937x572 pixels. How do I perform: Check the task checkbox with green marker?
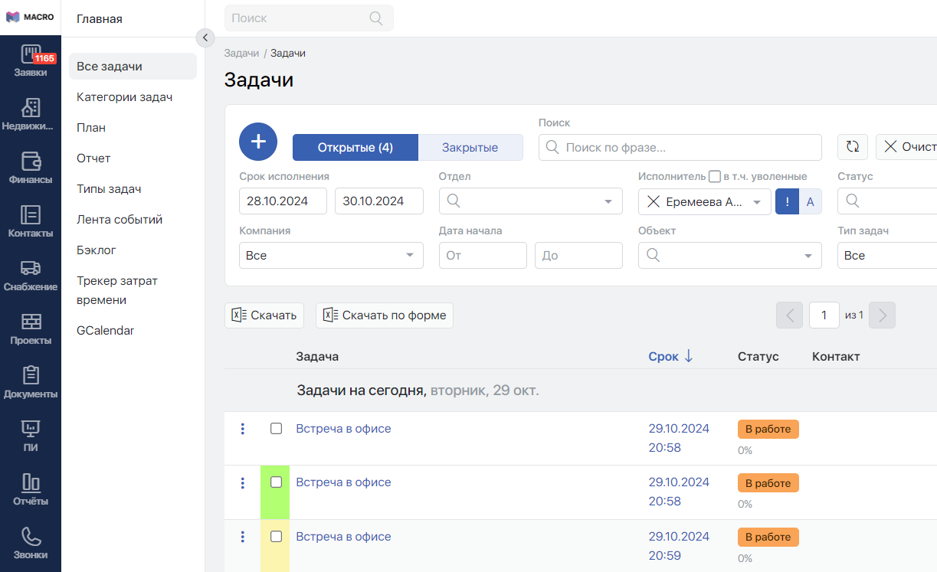276,482
